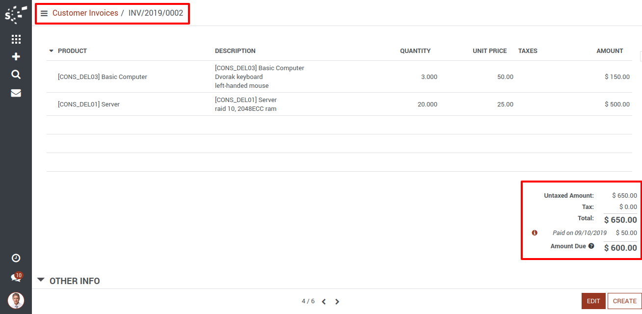The image size is (642, 314).
Task: Collapse the Other Info section
Action: [41, 281]
